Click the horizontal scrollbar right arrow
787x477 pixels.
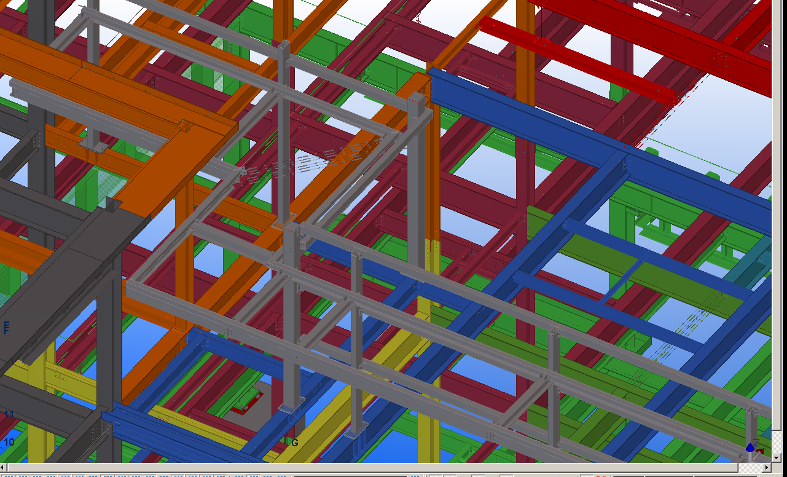click(x=767, y=468)
